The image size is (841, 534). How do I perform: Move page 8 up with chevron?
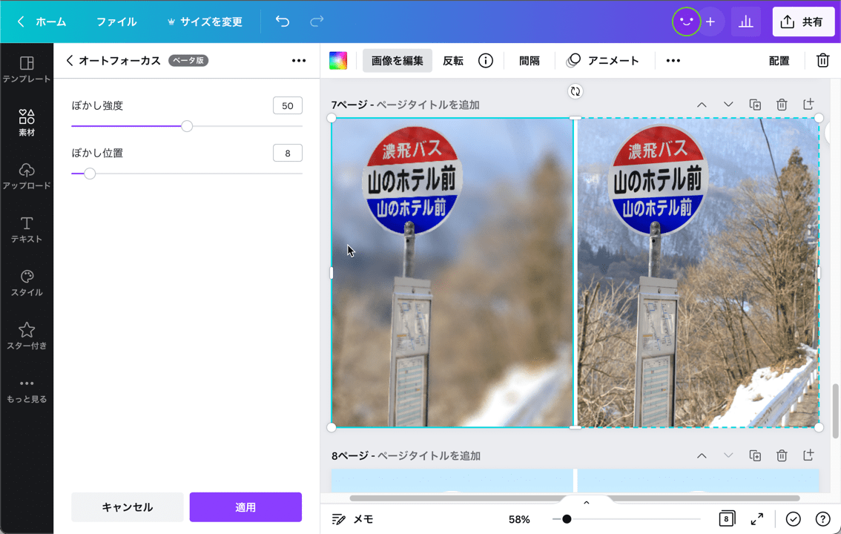pos(702,455)
